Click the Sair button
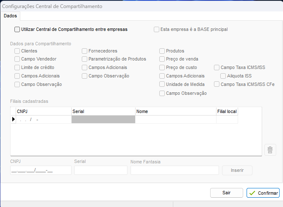The width and height of the screenshot is (283, 207). click(x=226, y=193)
